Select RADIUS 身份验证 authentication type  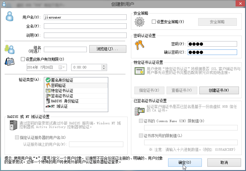(x=65, y=101)
